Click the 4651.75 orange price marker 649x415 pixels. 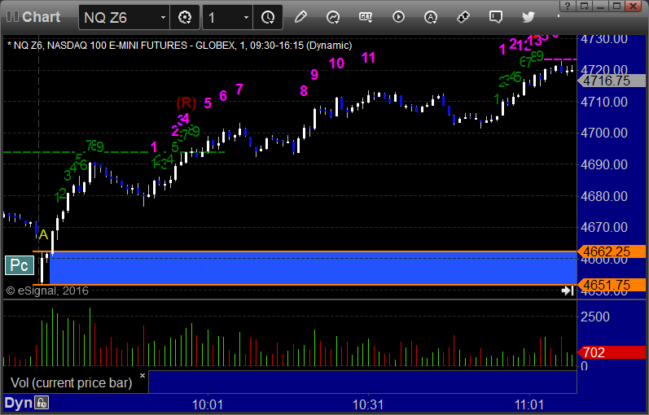click(x=612, y=285)
